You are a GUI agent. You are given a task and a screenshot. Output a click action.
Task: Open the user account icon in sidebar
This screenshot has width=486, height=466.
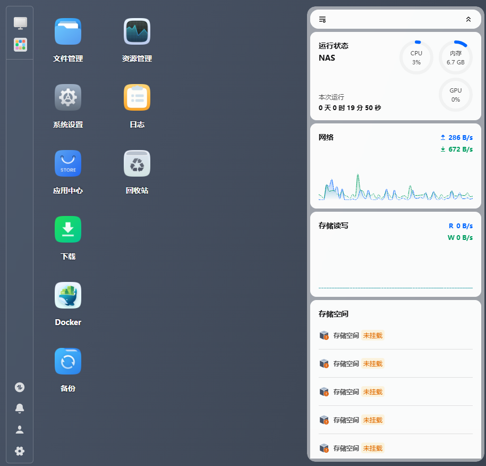click(x=20, y=430)
